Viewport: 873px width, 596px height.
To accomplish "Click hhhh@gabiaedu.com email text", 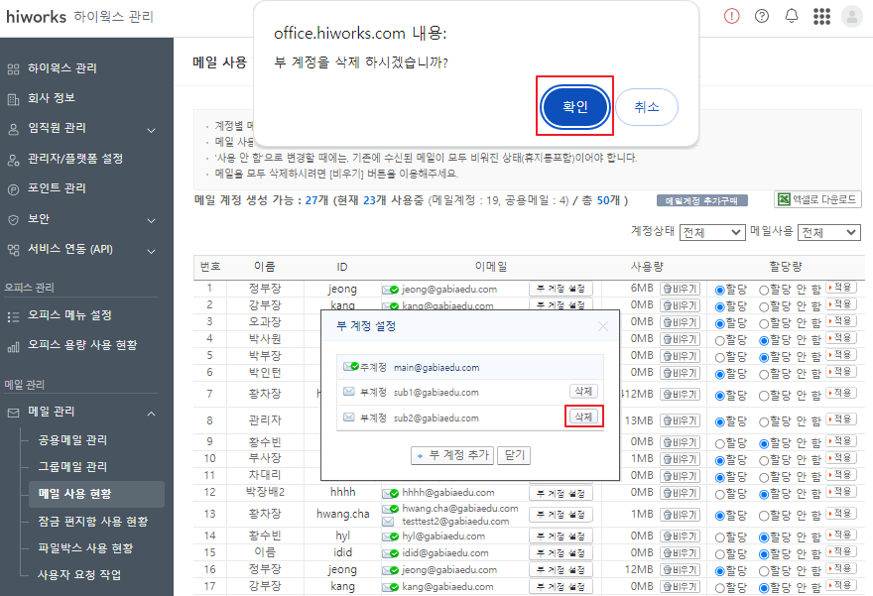I will pos(448,493).
